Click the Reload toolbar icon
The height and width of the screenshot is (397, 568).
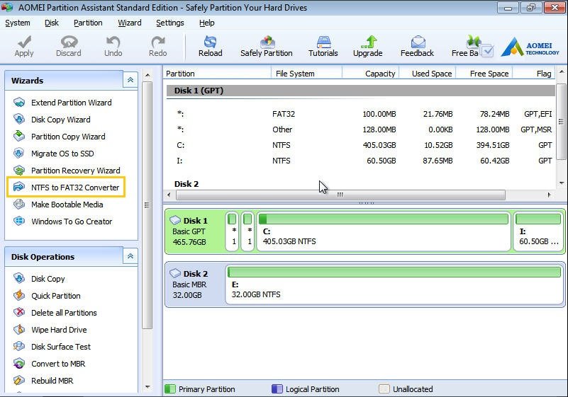(x=210, y=46)
